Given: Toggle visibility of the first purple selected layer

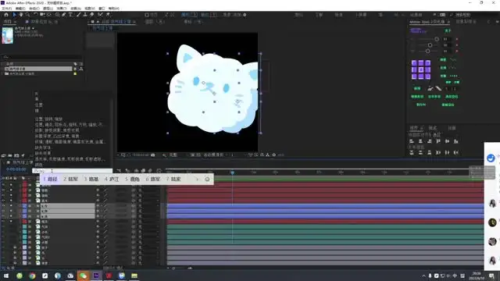Looking at the screenshot, I should (4, 206).
